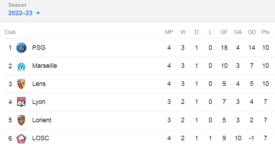This screenshot has height=147, width=275.
Task: Click the Lyon club badge
Action: pos(21,102)
